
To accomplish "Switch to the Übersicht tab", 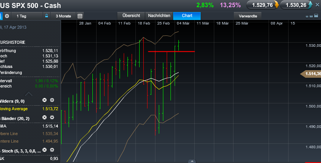I will tap(131, 16).
